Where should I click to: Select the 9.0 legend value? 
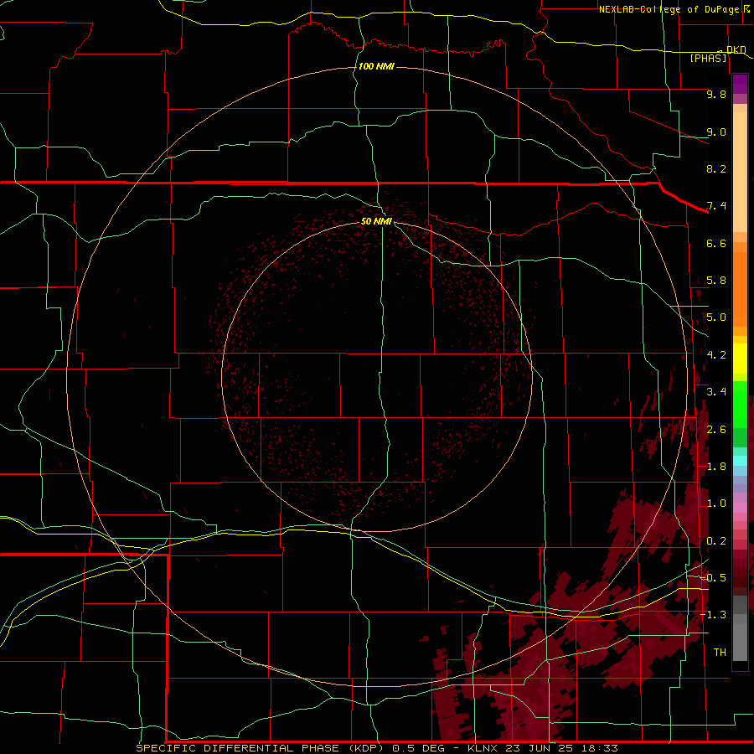tap(716, 132)
